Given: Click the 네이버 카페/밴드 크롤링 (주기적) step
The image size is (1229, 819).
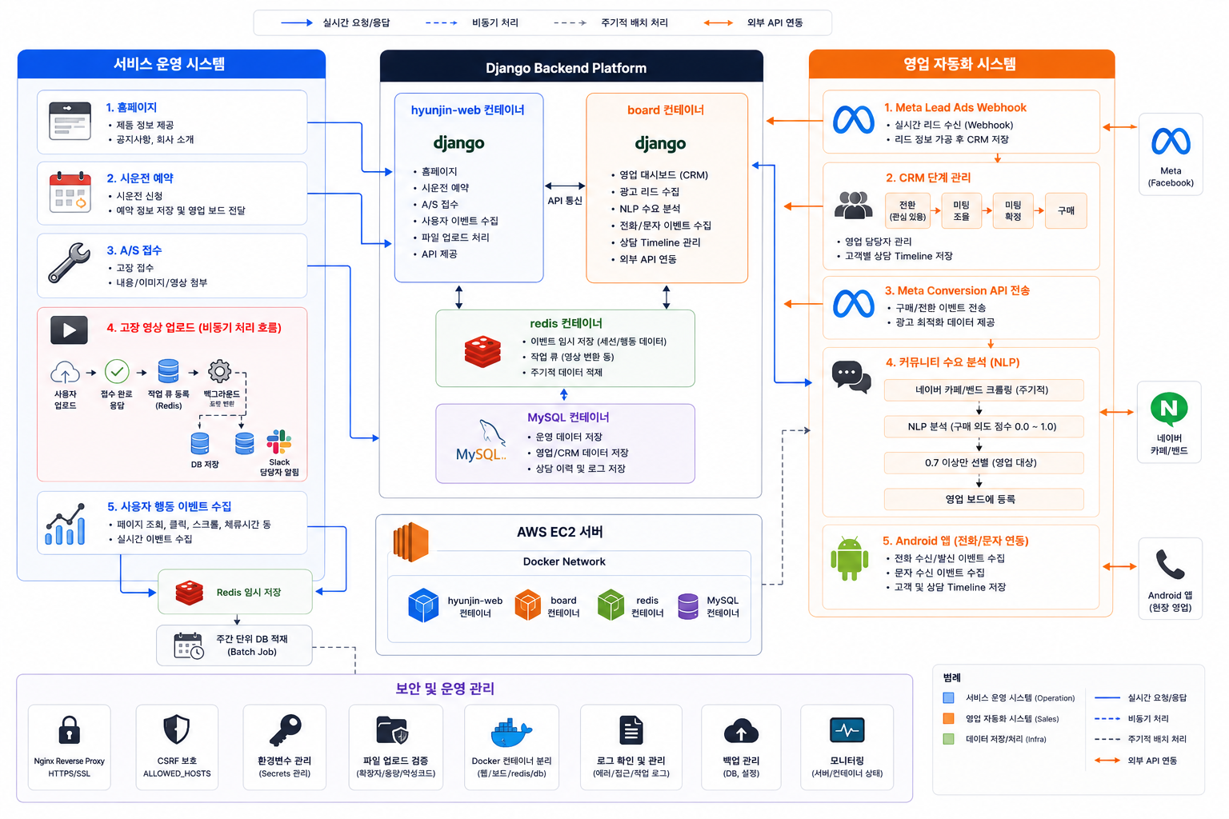Looking at the screenshot, I should click(x=983, y=390).
